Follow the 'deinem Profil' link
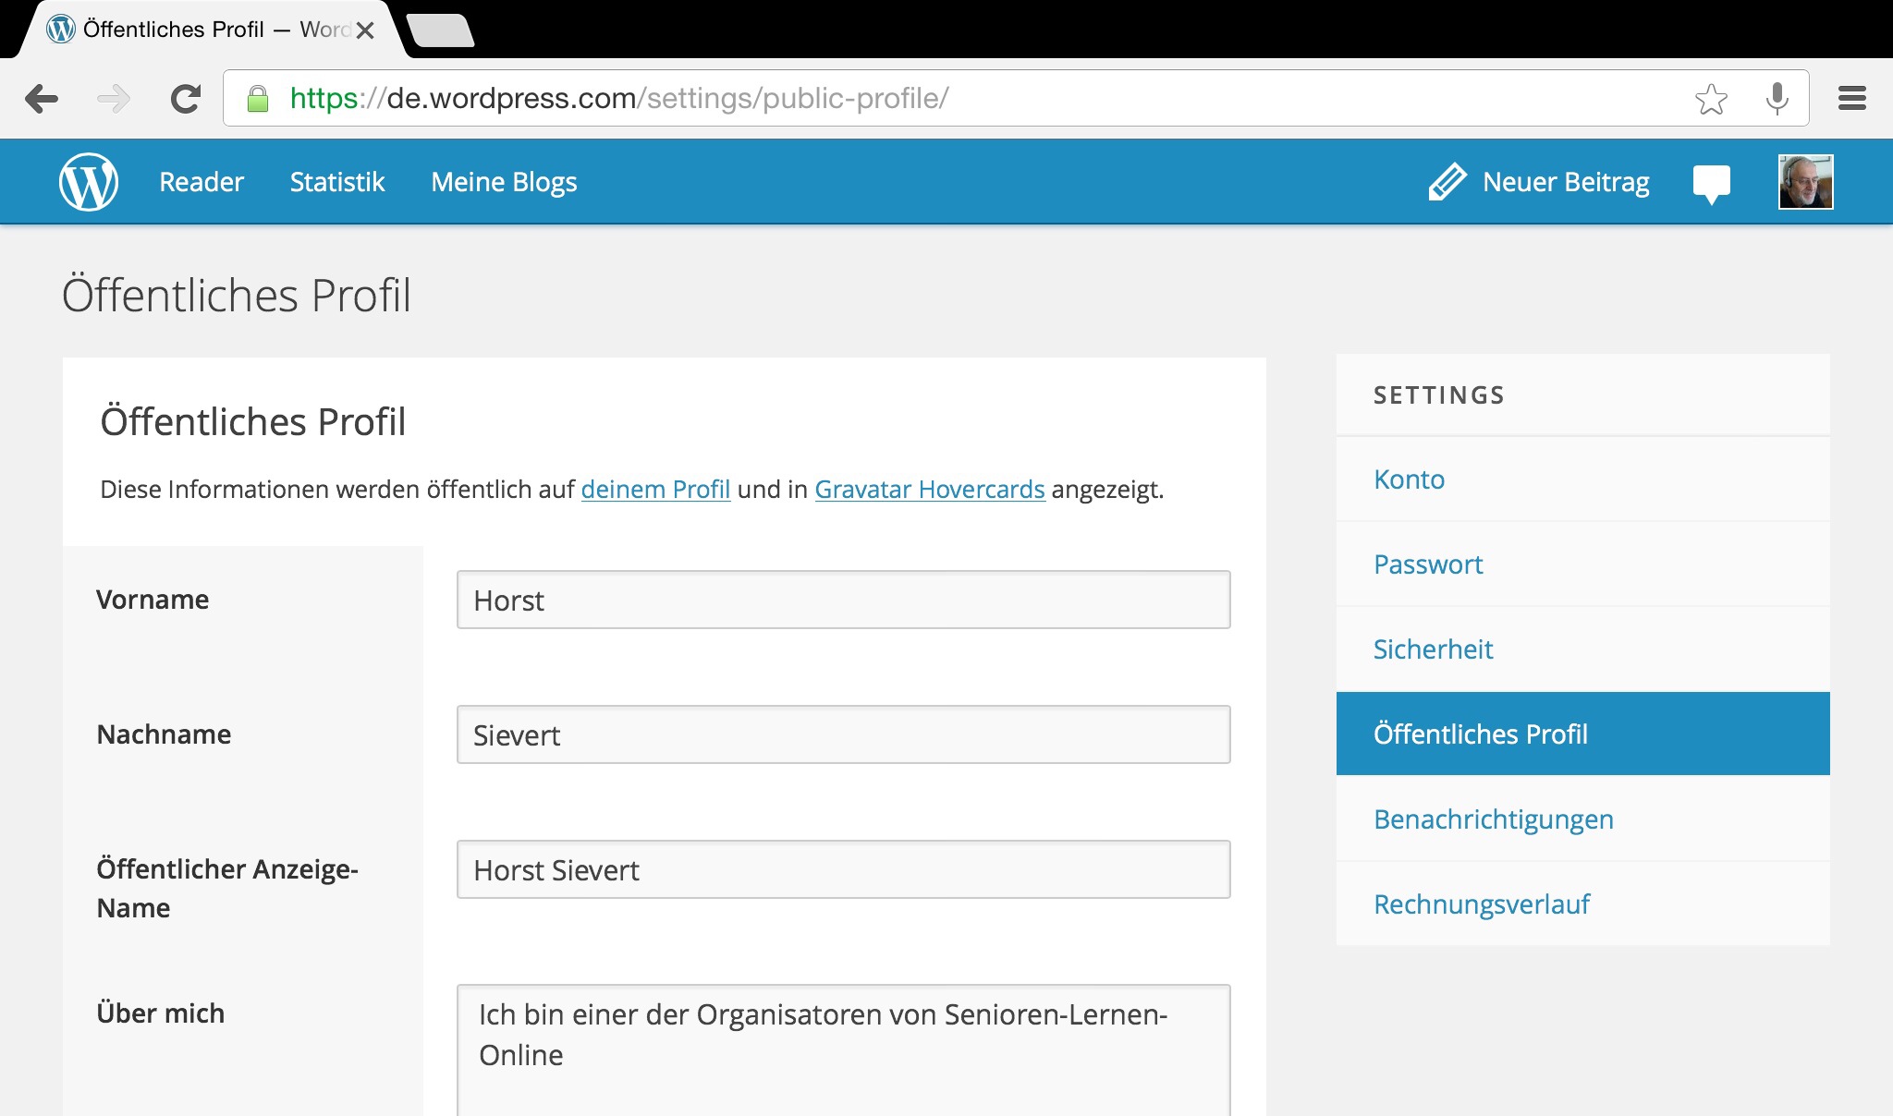Image resolution: width=1893 pixels, height=1116 pixels. [655, 489]
